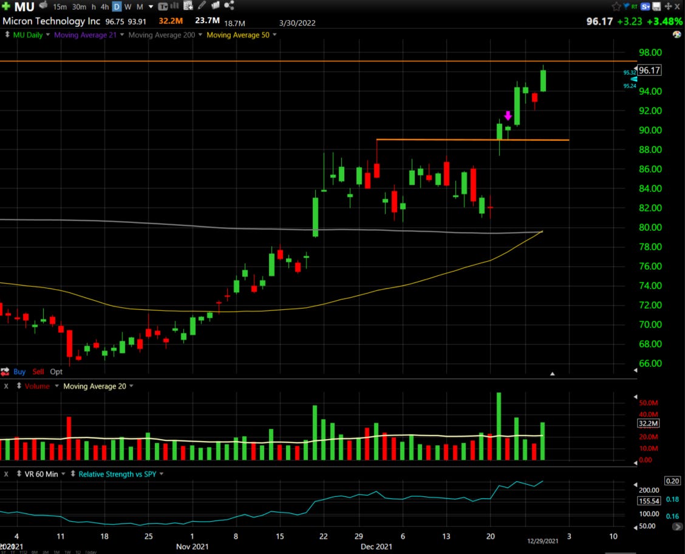Screen dimensions: 685x554
Task: Click the green plus add-symbol icon
Action: (x=6, y=6)
